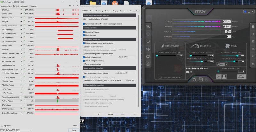Open 'on startup weekly' update check dropdown

coord(125,73)
